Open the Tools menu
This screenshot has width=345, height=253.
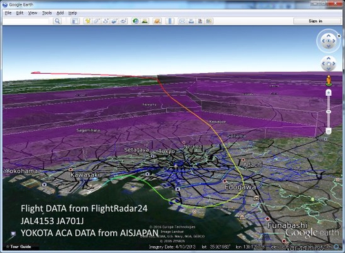pos(47,13)
